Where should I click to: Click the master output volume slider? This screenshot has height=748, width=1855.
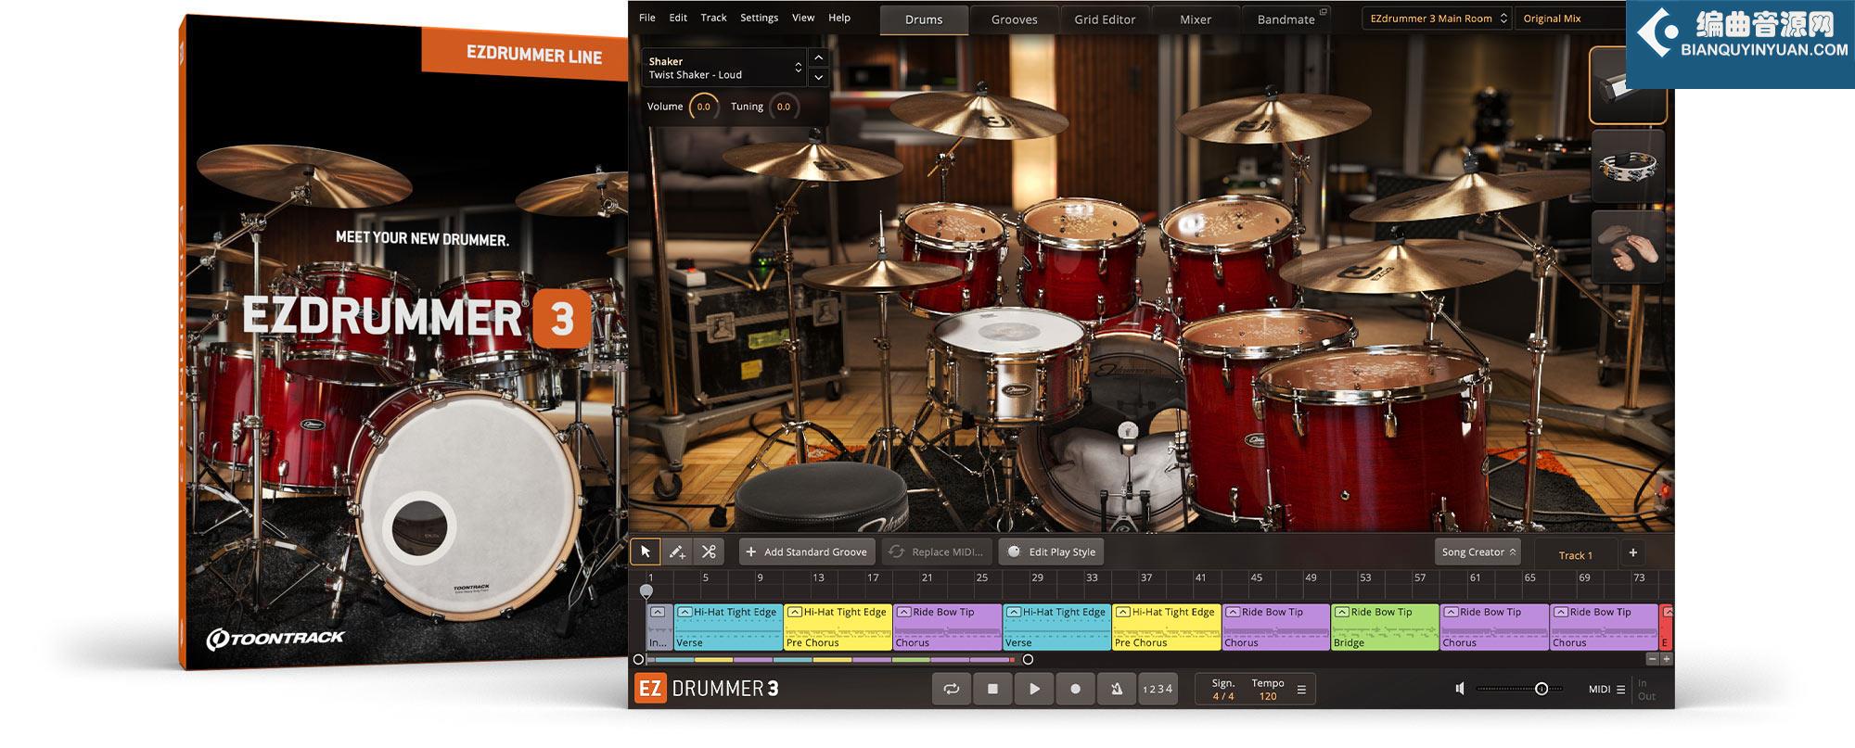(x=1518, y=689)
